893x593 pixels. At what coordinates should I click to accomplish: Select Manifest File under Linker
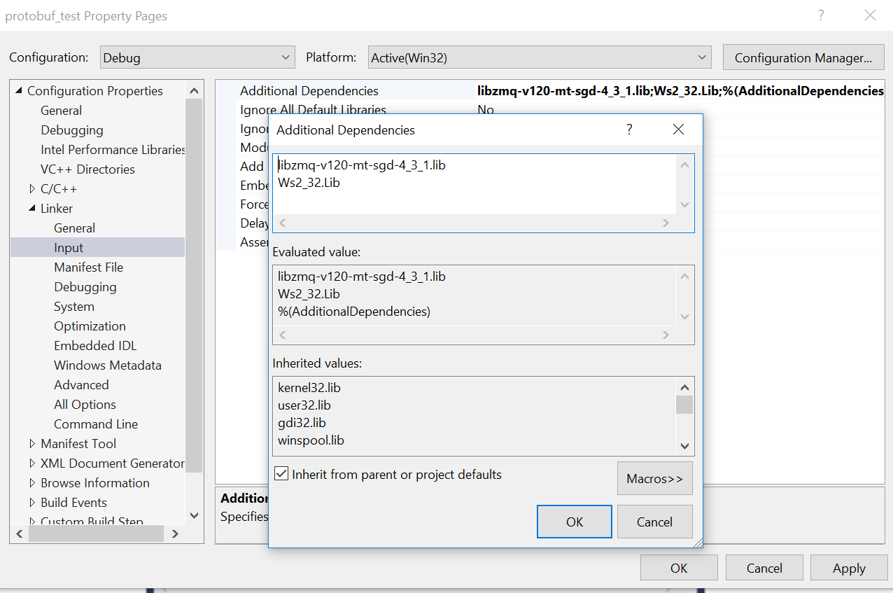pyautogui.click(x=88, y=267)
